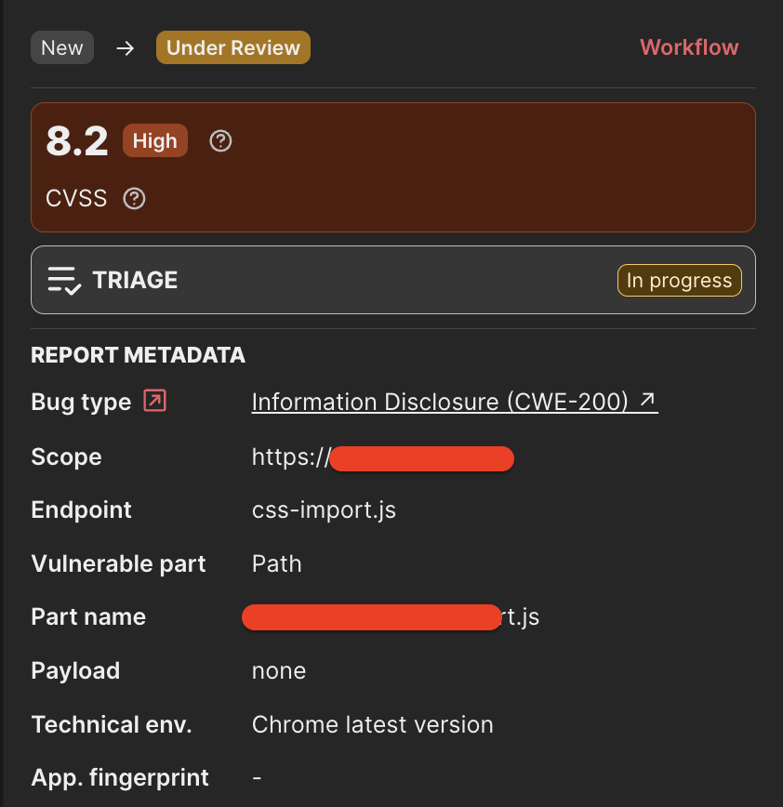This screenshot has height=807, width=783.
Task: Click the Scope label
Action: 66,456
